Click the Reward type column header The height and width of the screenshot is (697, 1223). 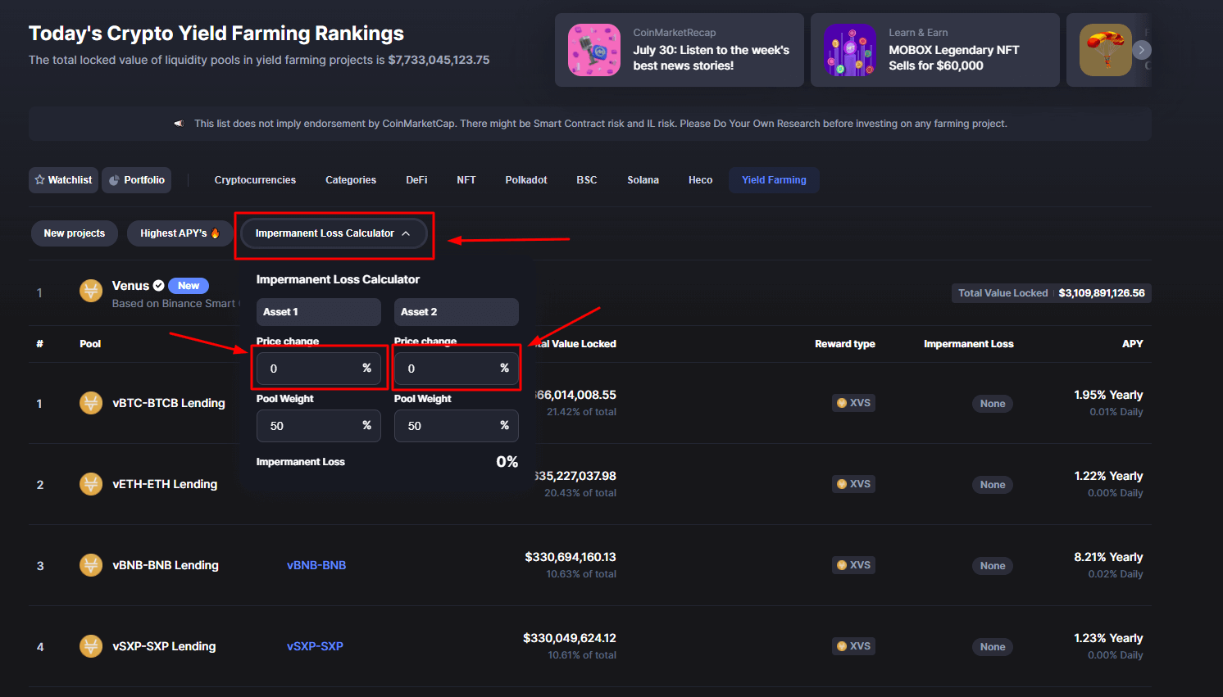[845, 344]
